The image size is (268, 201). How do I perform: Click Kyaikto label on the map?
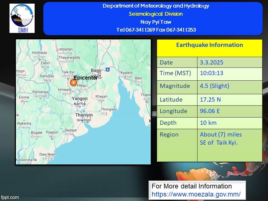(x=127, y=73)
